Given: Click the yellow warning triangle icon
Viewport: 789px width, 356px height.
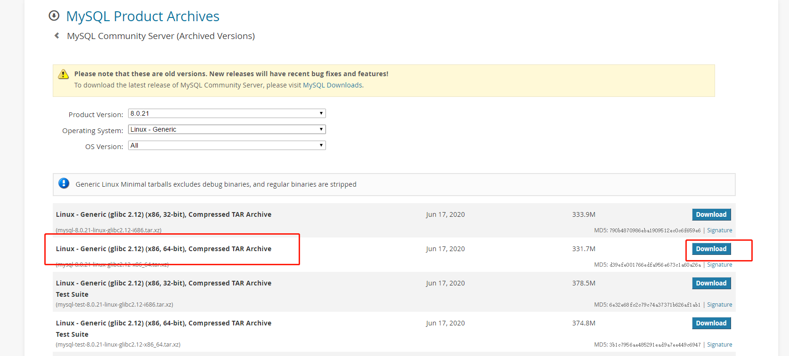Looking at the screenshot, I should [x=63, y=74].
